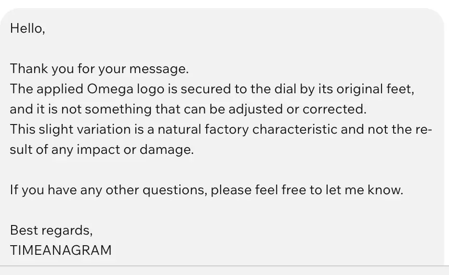Viewport: 449px width, 275px height.
Task: Click the "Best regards," sign-off line
Action: [51, 230]
